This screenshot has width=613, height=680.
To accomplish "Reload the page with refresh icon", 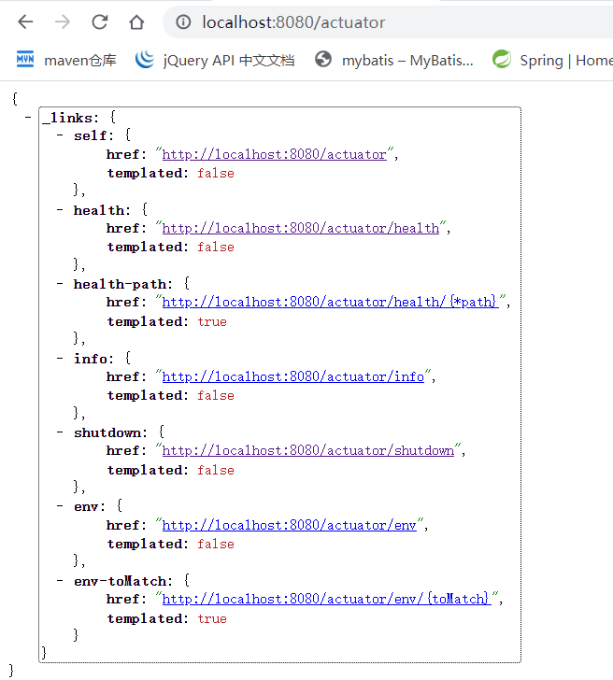I will pos(100,22).
